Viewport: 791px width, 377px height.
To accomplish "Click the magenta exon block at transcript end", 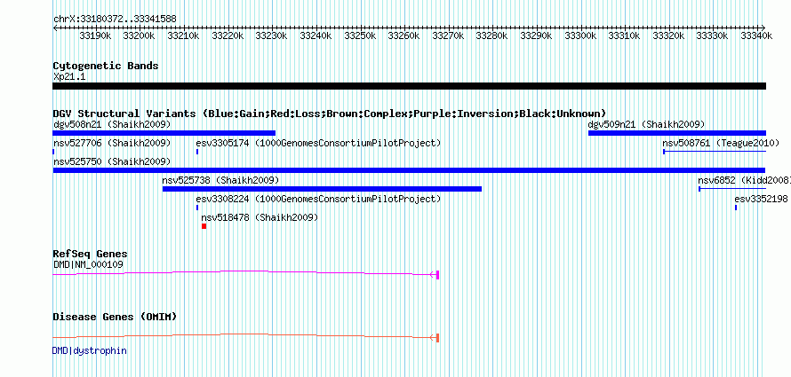I will [x=438, y=275].
